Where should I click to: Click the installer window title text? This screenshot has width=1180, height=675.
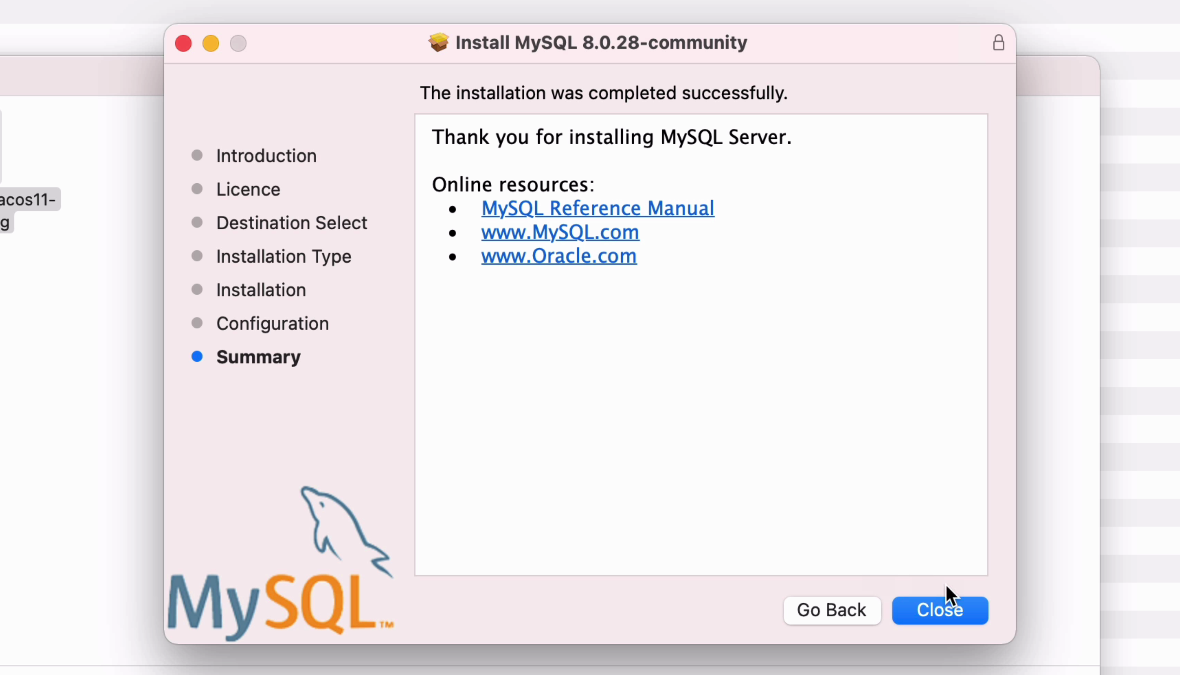(x=601, y=42)
